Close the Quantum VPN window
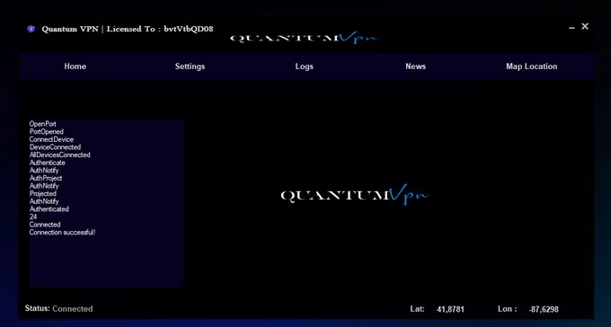This screenshot has height=327, width=611. (x=585, y=27)
